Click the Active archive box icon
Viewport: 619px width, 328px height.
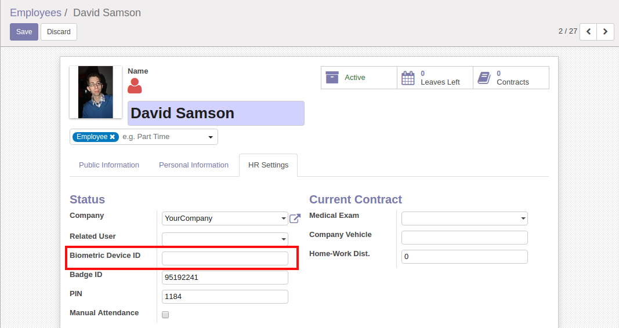pyautogui.click(x=332, y=78)
